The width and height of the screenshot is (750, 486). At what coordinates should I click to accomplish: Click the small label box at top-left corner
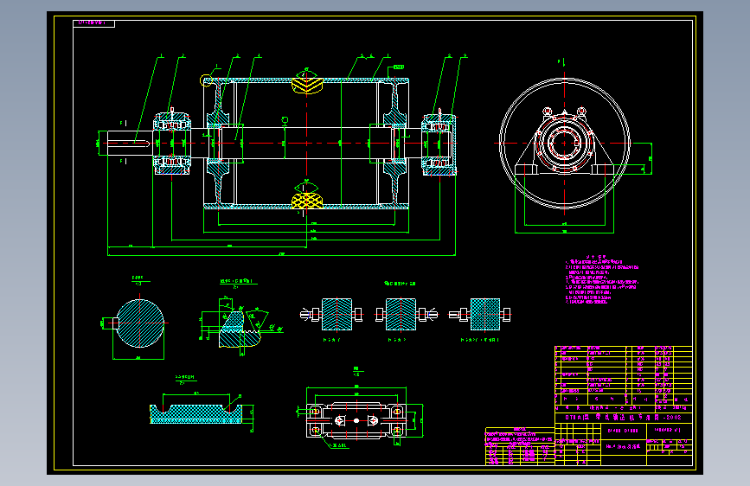(x=93, y=23)
